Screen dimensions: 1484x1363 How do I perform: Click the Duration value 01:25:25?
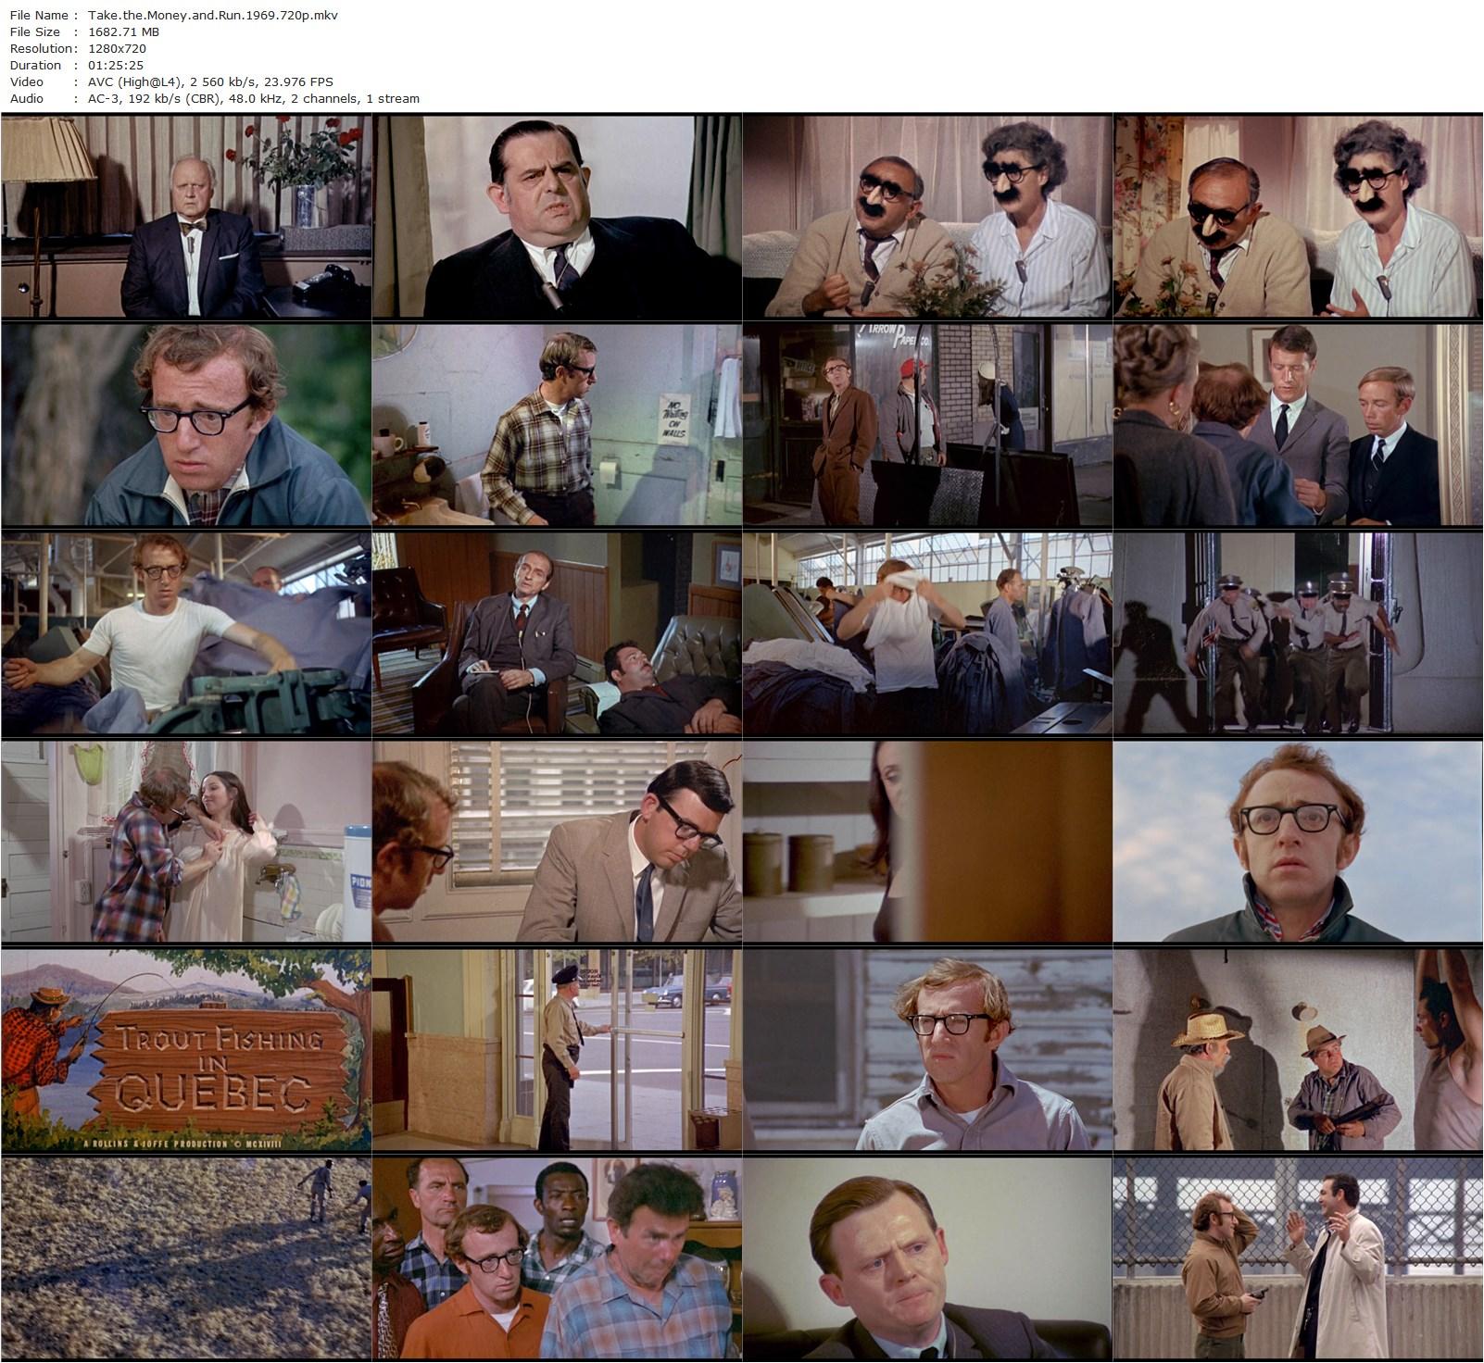tap(119, 63)
